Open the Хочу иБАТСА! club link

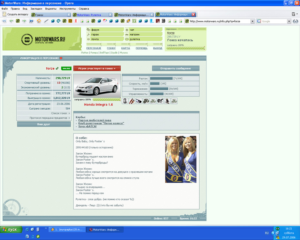point(87,126)
